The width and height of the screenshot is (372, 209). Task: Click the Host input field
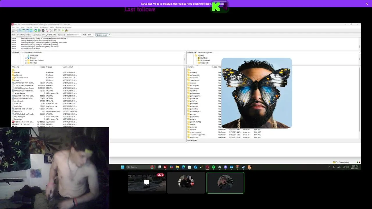click(x=24, y=35)
